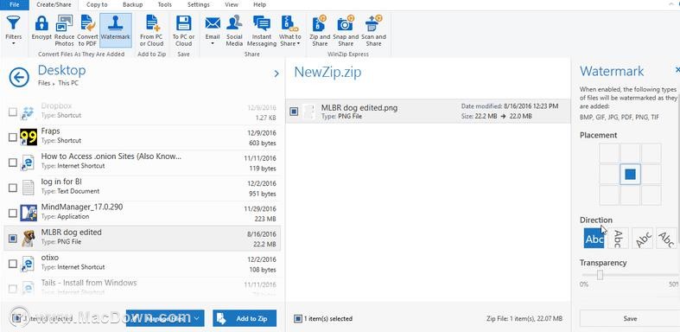680x332 pixels.
Task: Click the Transparency slider handle
Action: [600, 275]
